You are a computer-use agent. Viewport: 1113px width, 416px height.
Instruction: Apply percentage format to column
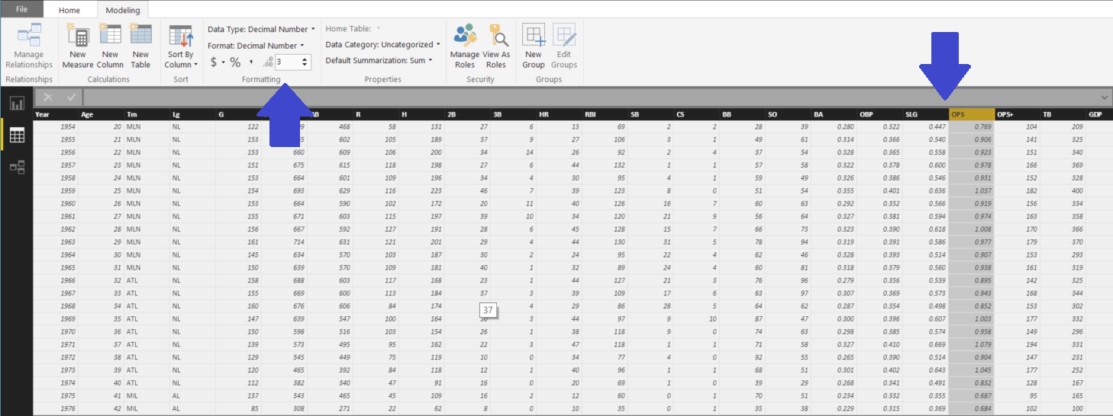coord(235,62)
